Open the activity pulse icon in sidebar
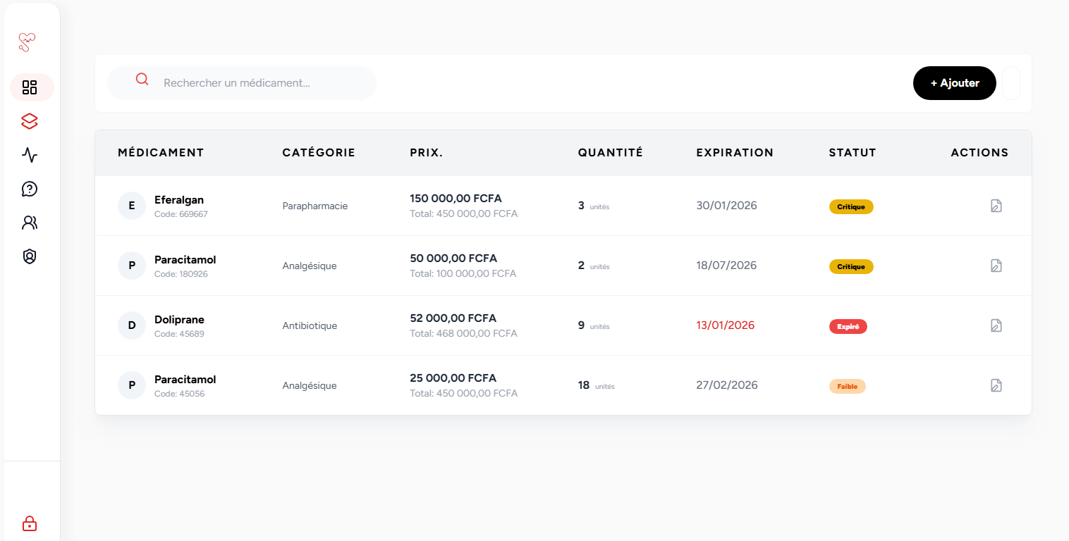The image size is (1069, 541). coord(30,155)
